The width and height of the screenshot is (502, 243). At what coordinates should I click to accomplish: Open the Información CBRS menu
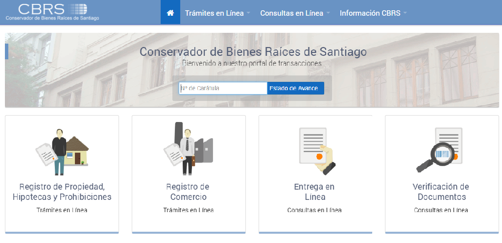pyautogui.click(x=370, y=13)
